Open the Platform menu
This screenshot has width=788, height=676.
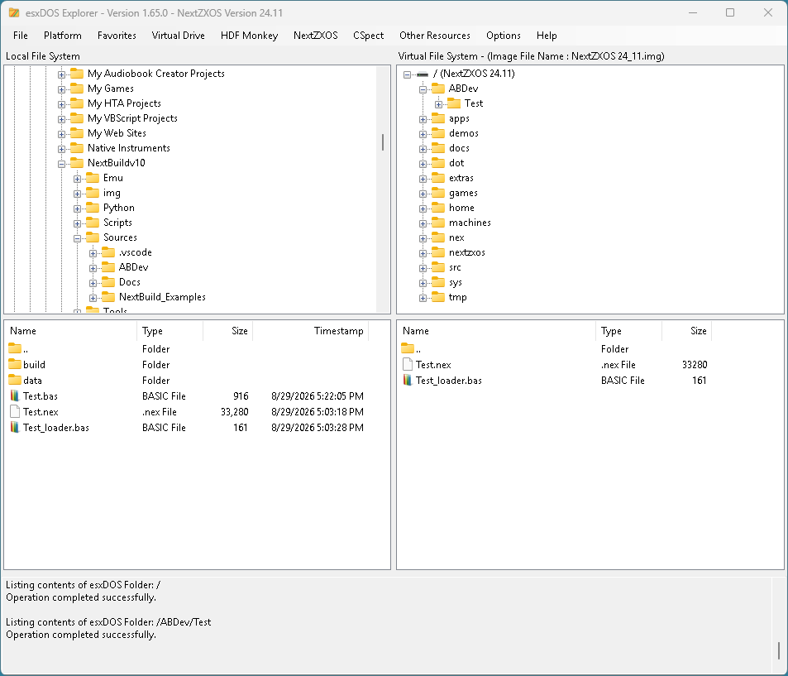click(x=62, y=36)
